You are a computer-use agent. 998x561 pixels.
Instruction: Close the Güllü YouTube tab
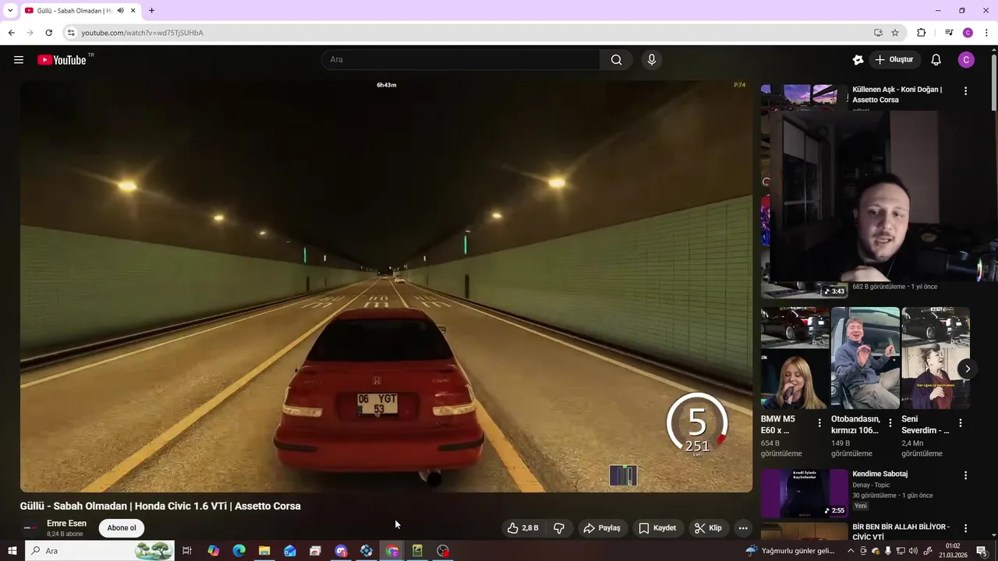133,11
